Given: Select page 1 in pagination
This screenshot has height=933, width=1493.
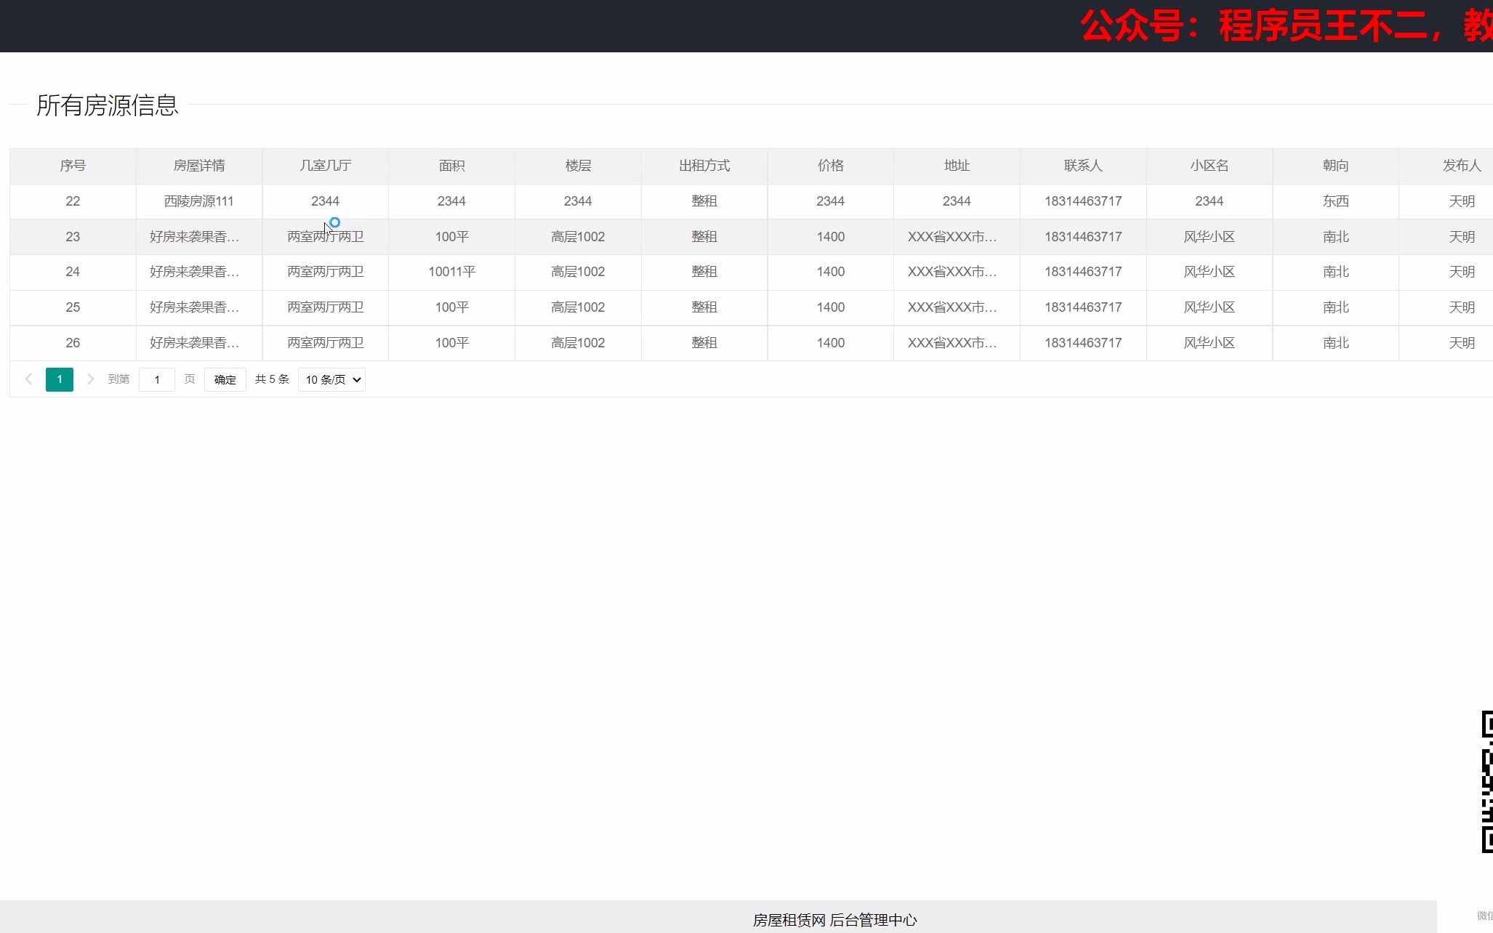Looking at the screenshot, I should (60, 379).
